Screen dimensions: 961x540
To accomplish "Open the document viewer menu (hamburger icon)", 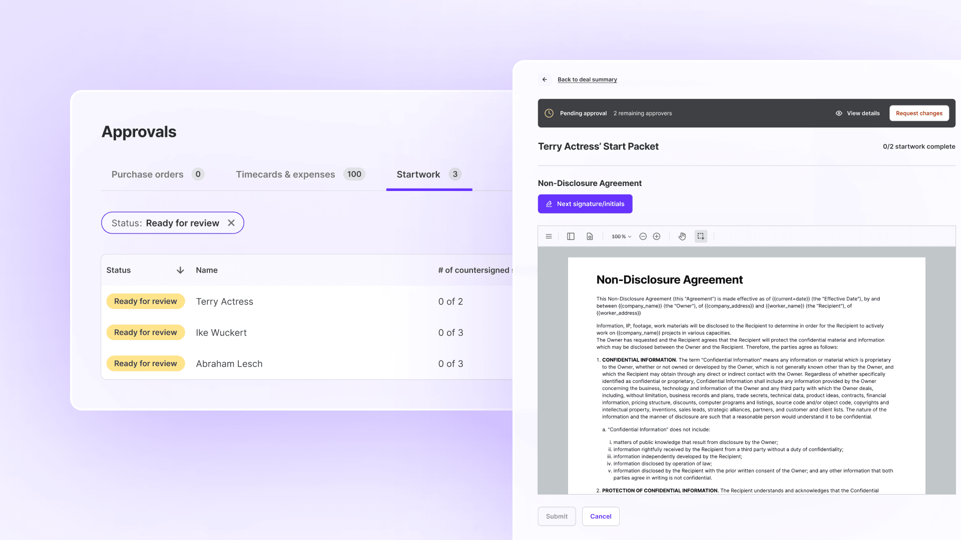I will coord(549,236).
